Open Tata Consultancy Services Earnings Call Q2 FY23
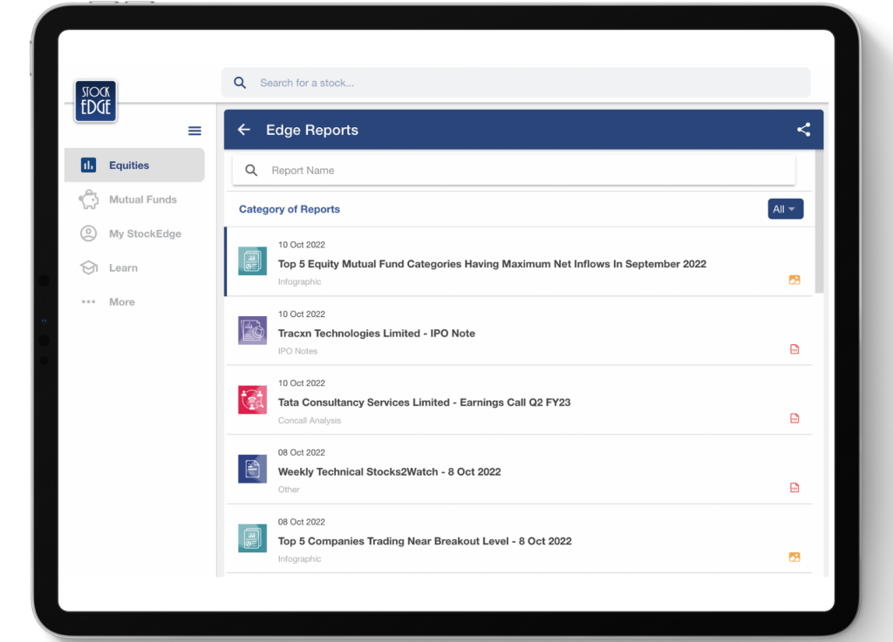893x642 pixels. pyautogui.click(x=520, y=401)
